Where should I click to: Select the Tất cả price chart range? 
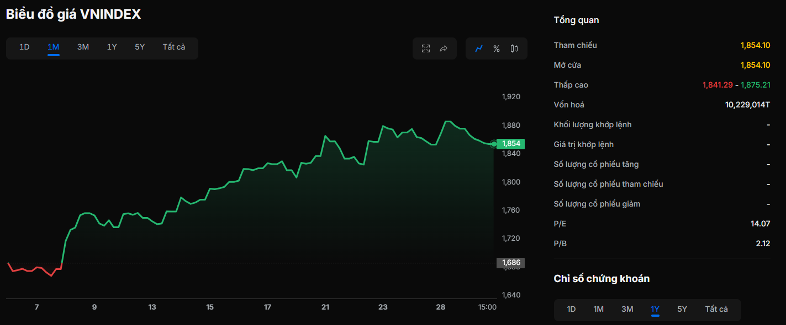tap(174, 47)
